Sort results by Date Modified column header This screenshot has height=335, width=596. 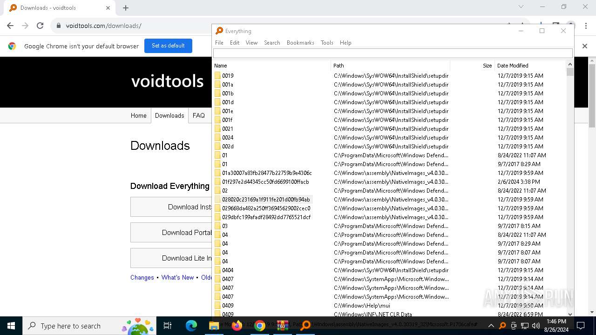pyautogui.click(x=530, y=66)
